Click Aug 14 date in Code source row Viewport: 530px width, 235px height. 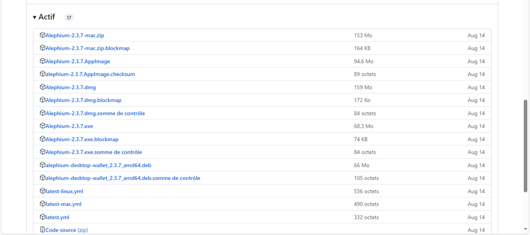click(476, 230)
